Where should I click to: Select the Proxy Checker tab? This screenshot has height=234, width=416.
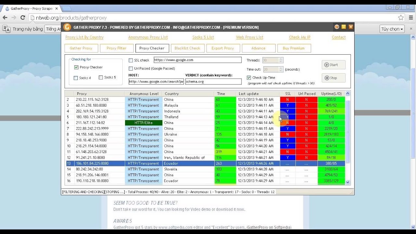coord(152,48)
